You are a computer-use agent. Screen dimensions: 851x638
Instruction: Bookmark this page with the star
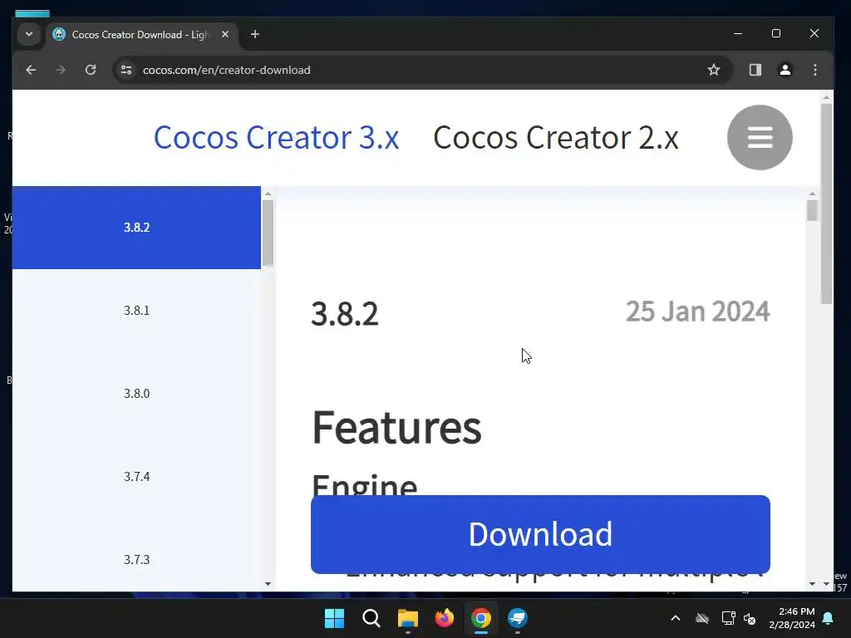(x=714, y=70)
